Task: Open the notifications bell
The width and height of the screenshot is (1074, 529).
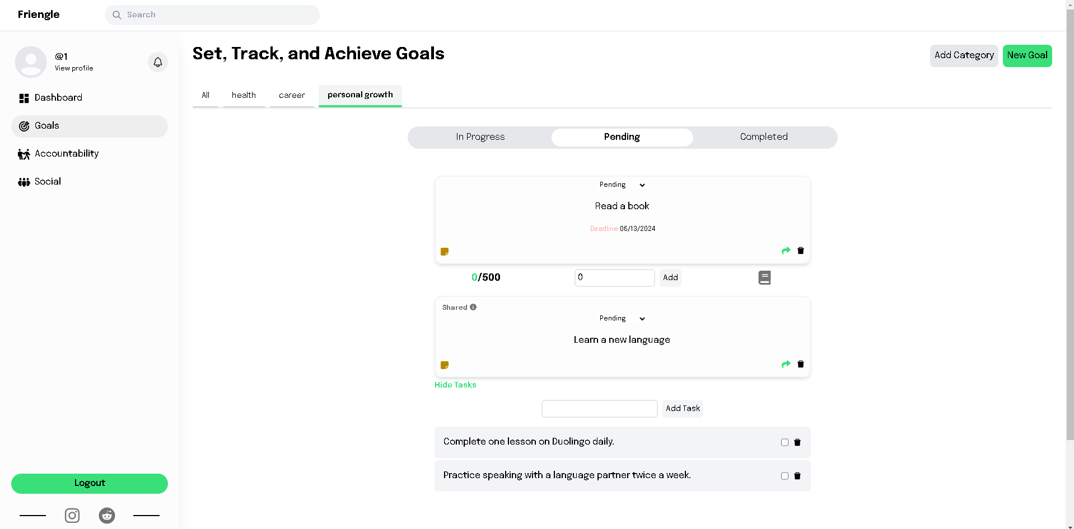Action: (x=158, y=62)
